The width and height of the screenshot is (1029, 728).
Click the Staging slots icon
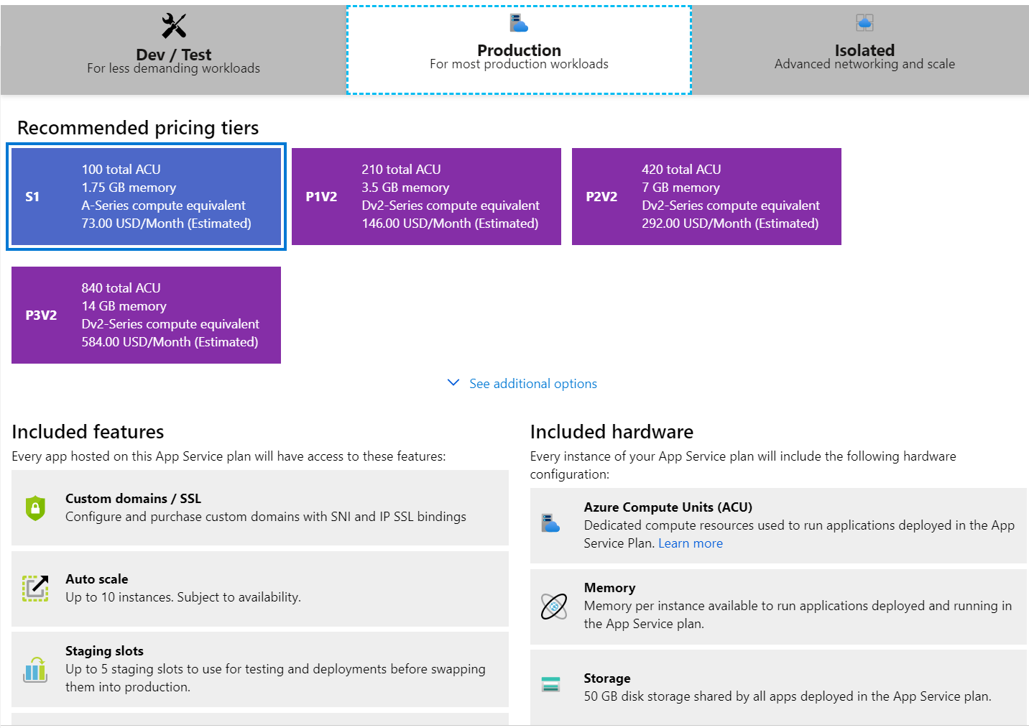(36, 670)
